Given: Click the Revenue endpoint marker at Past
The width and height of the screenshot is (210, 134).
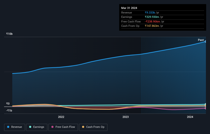Looking at the screenshot, I should pos(205,42).
